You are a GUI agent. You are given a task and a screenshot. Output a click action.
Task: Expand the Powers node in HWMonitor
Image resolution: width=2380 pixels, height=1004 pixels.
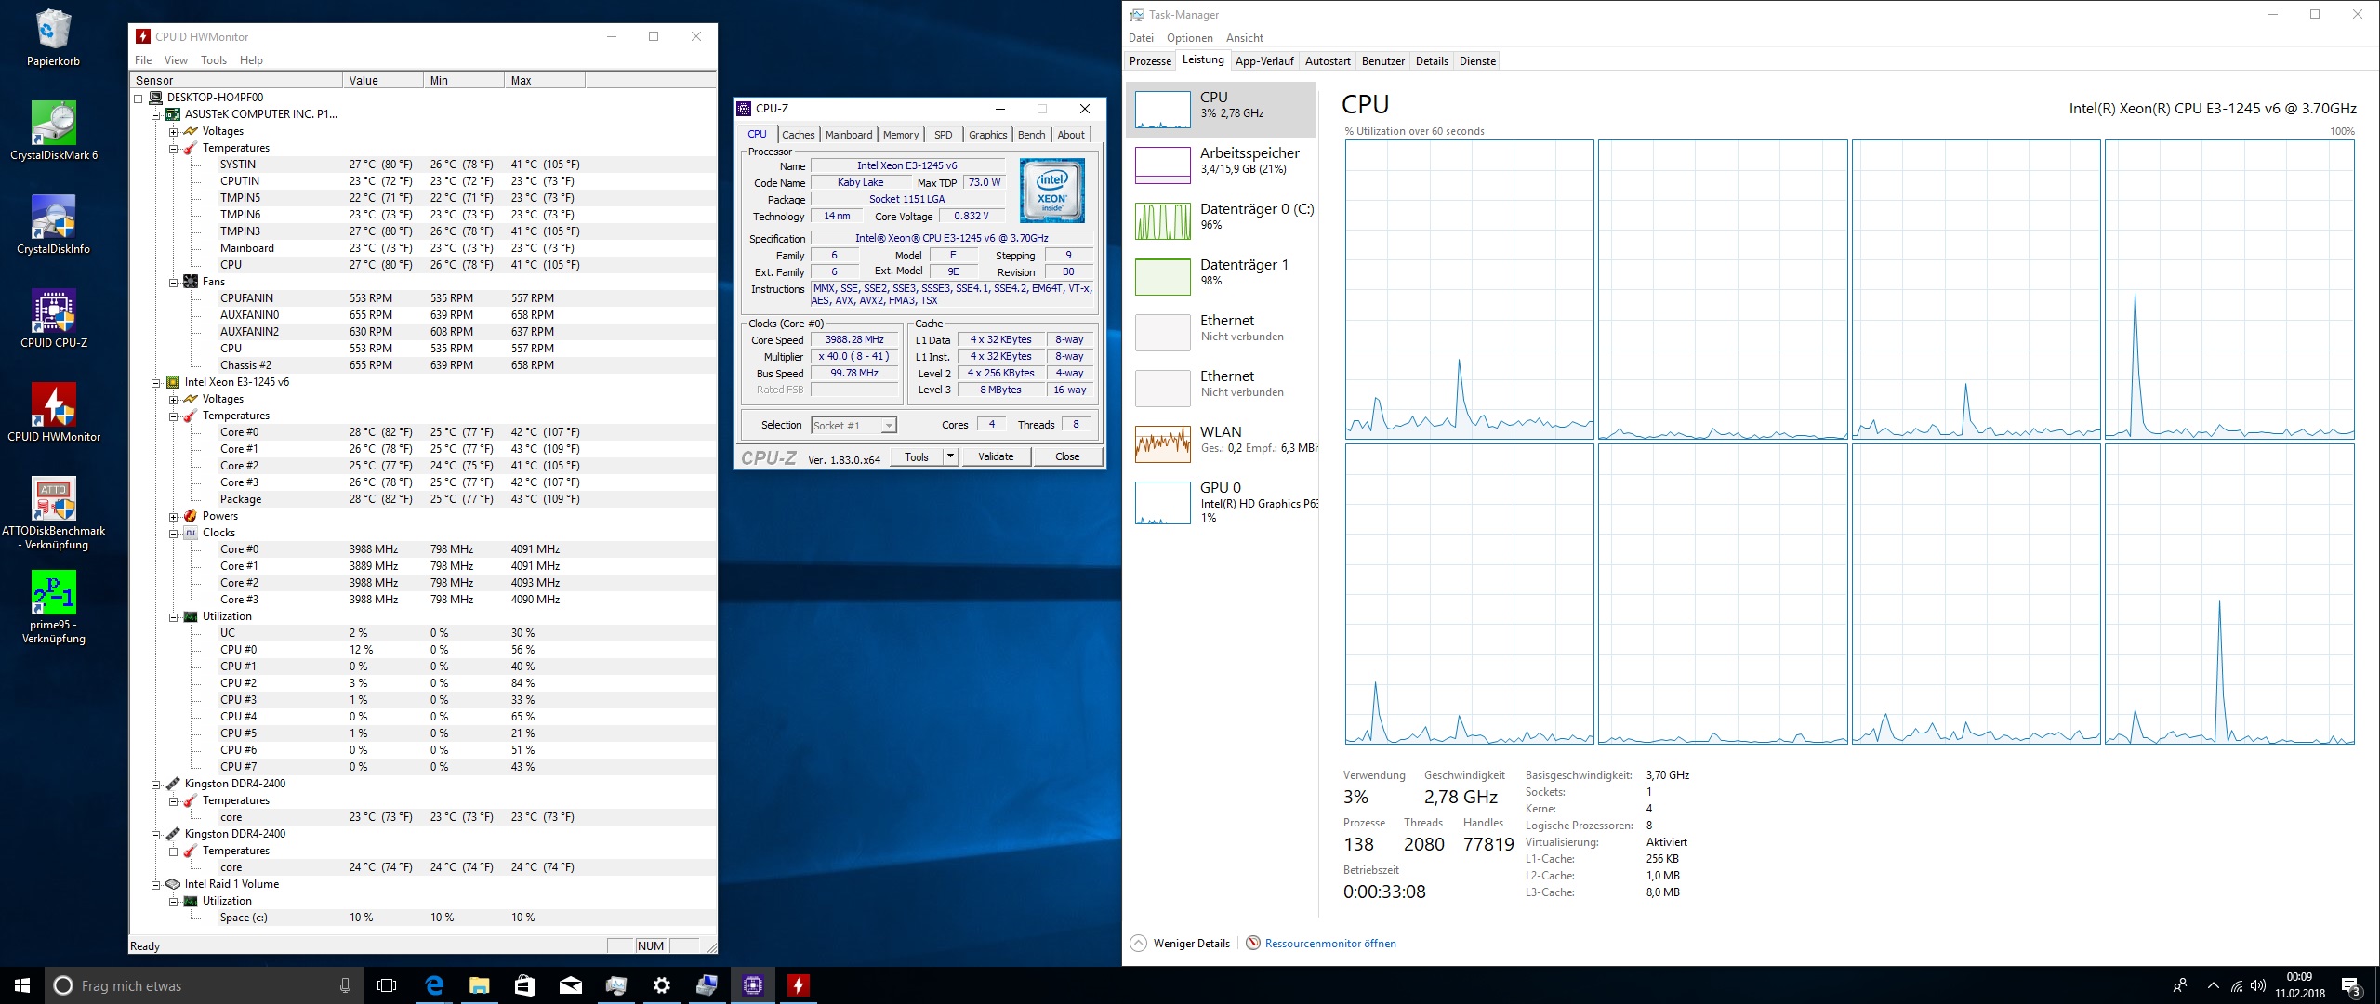tap(174, 517)
